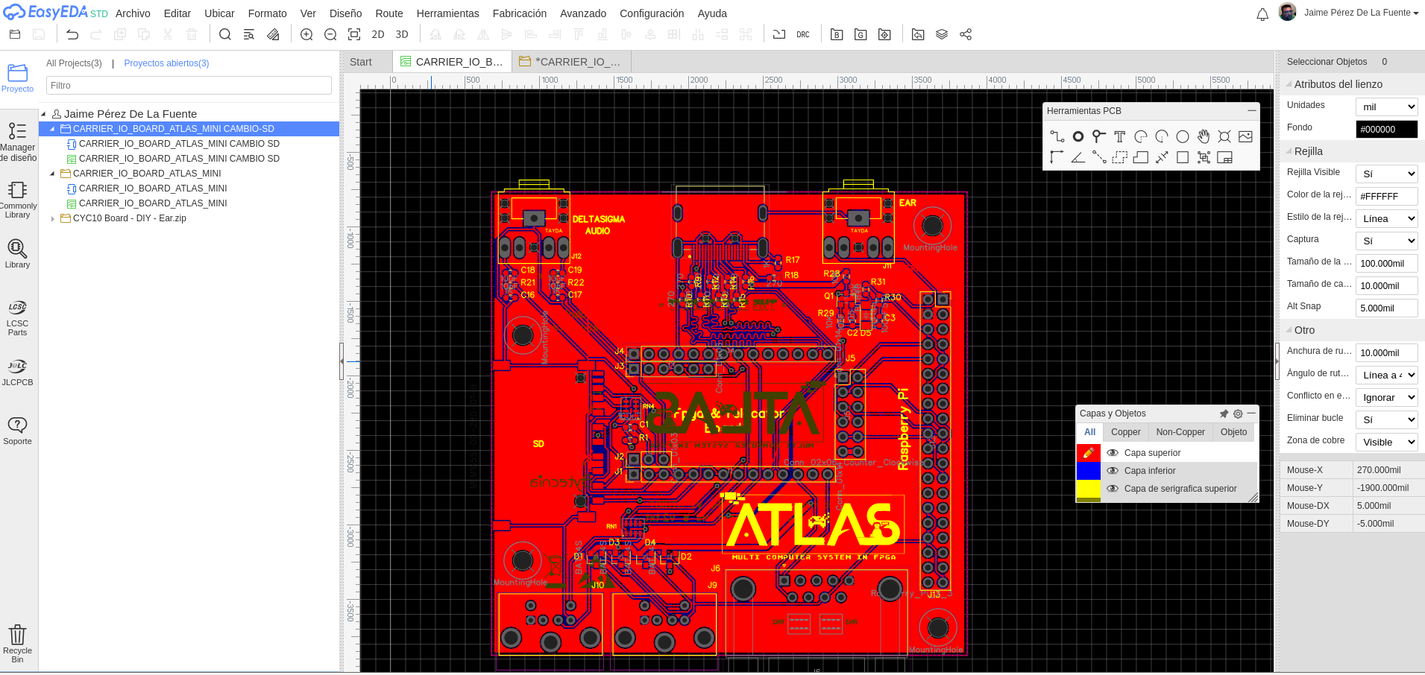
Task: Click Proyectos abiertos(3) link
Action: tap(166, 63)
